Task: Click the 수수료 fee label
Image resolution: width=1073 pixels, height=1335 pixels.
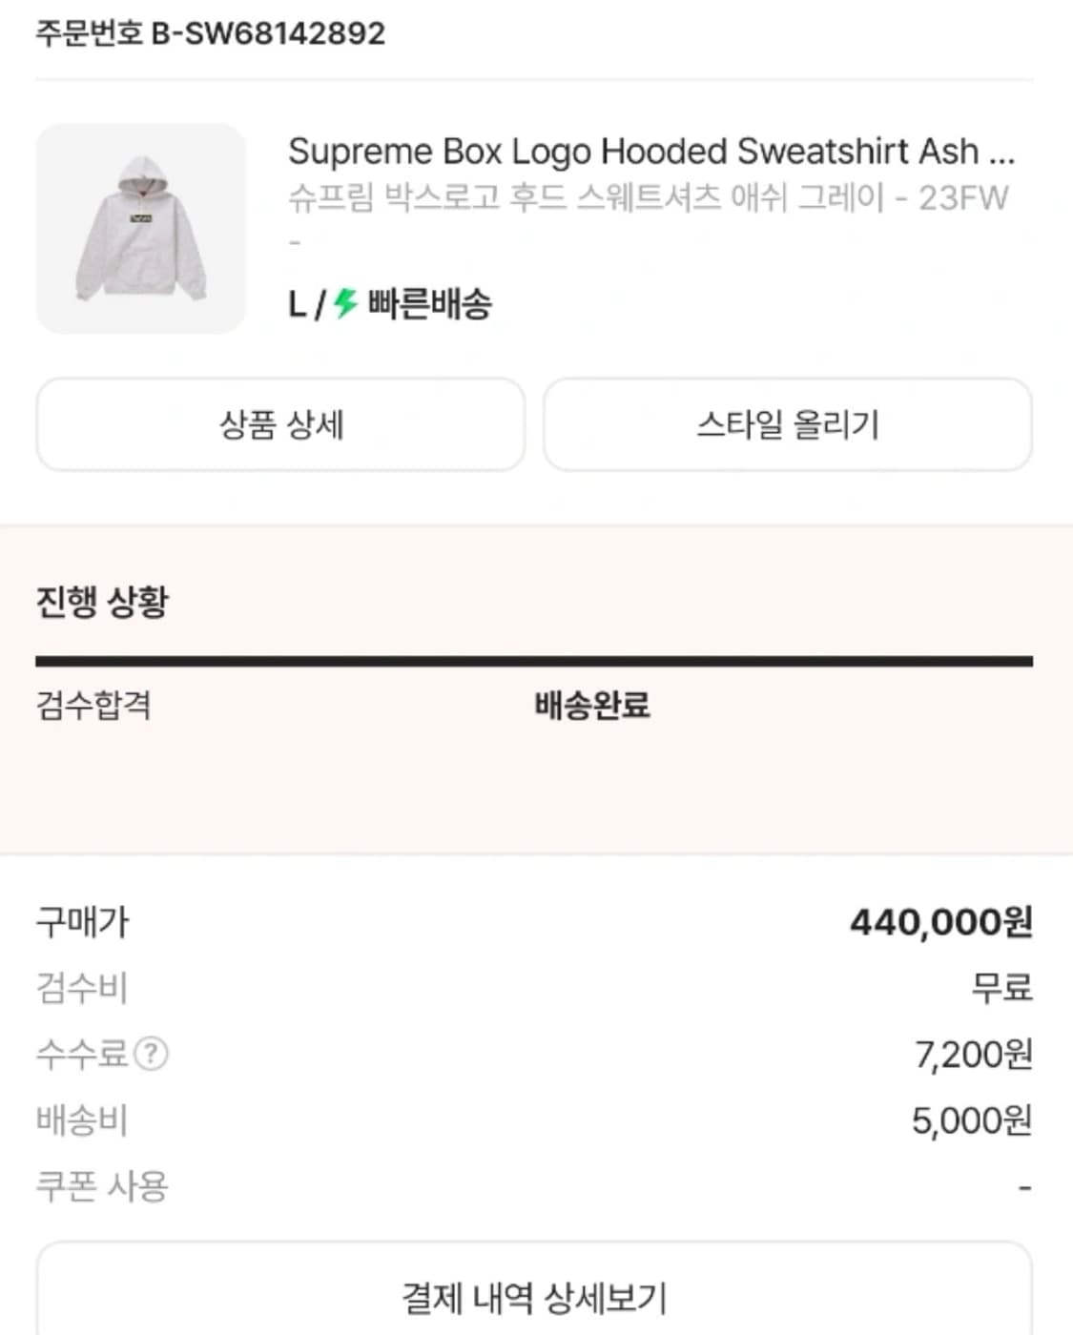Action: pos(81,1054)
